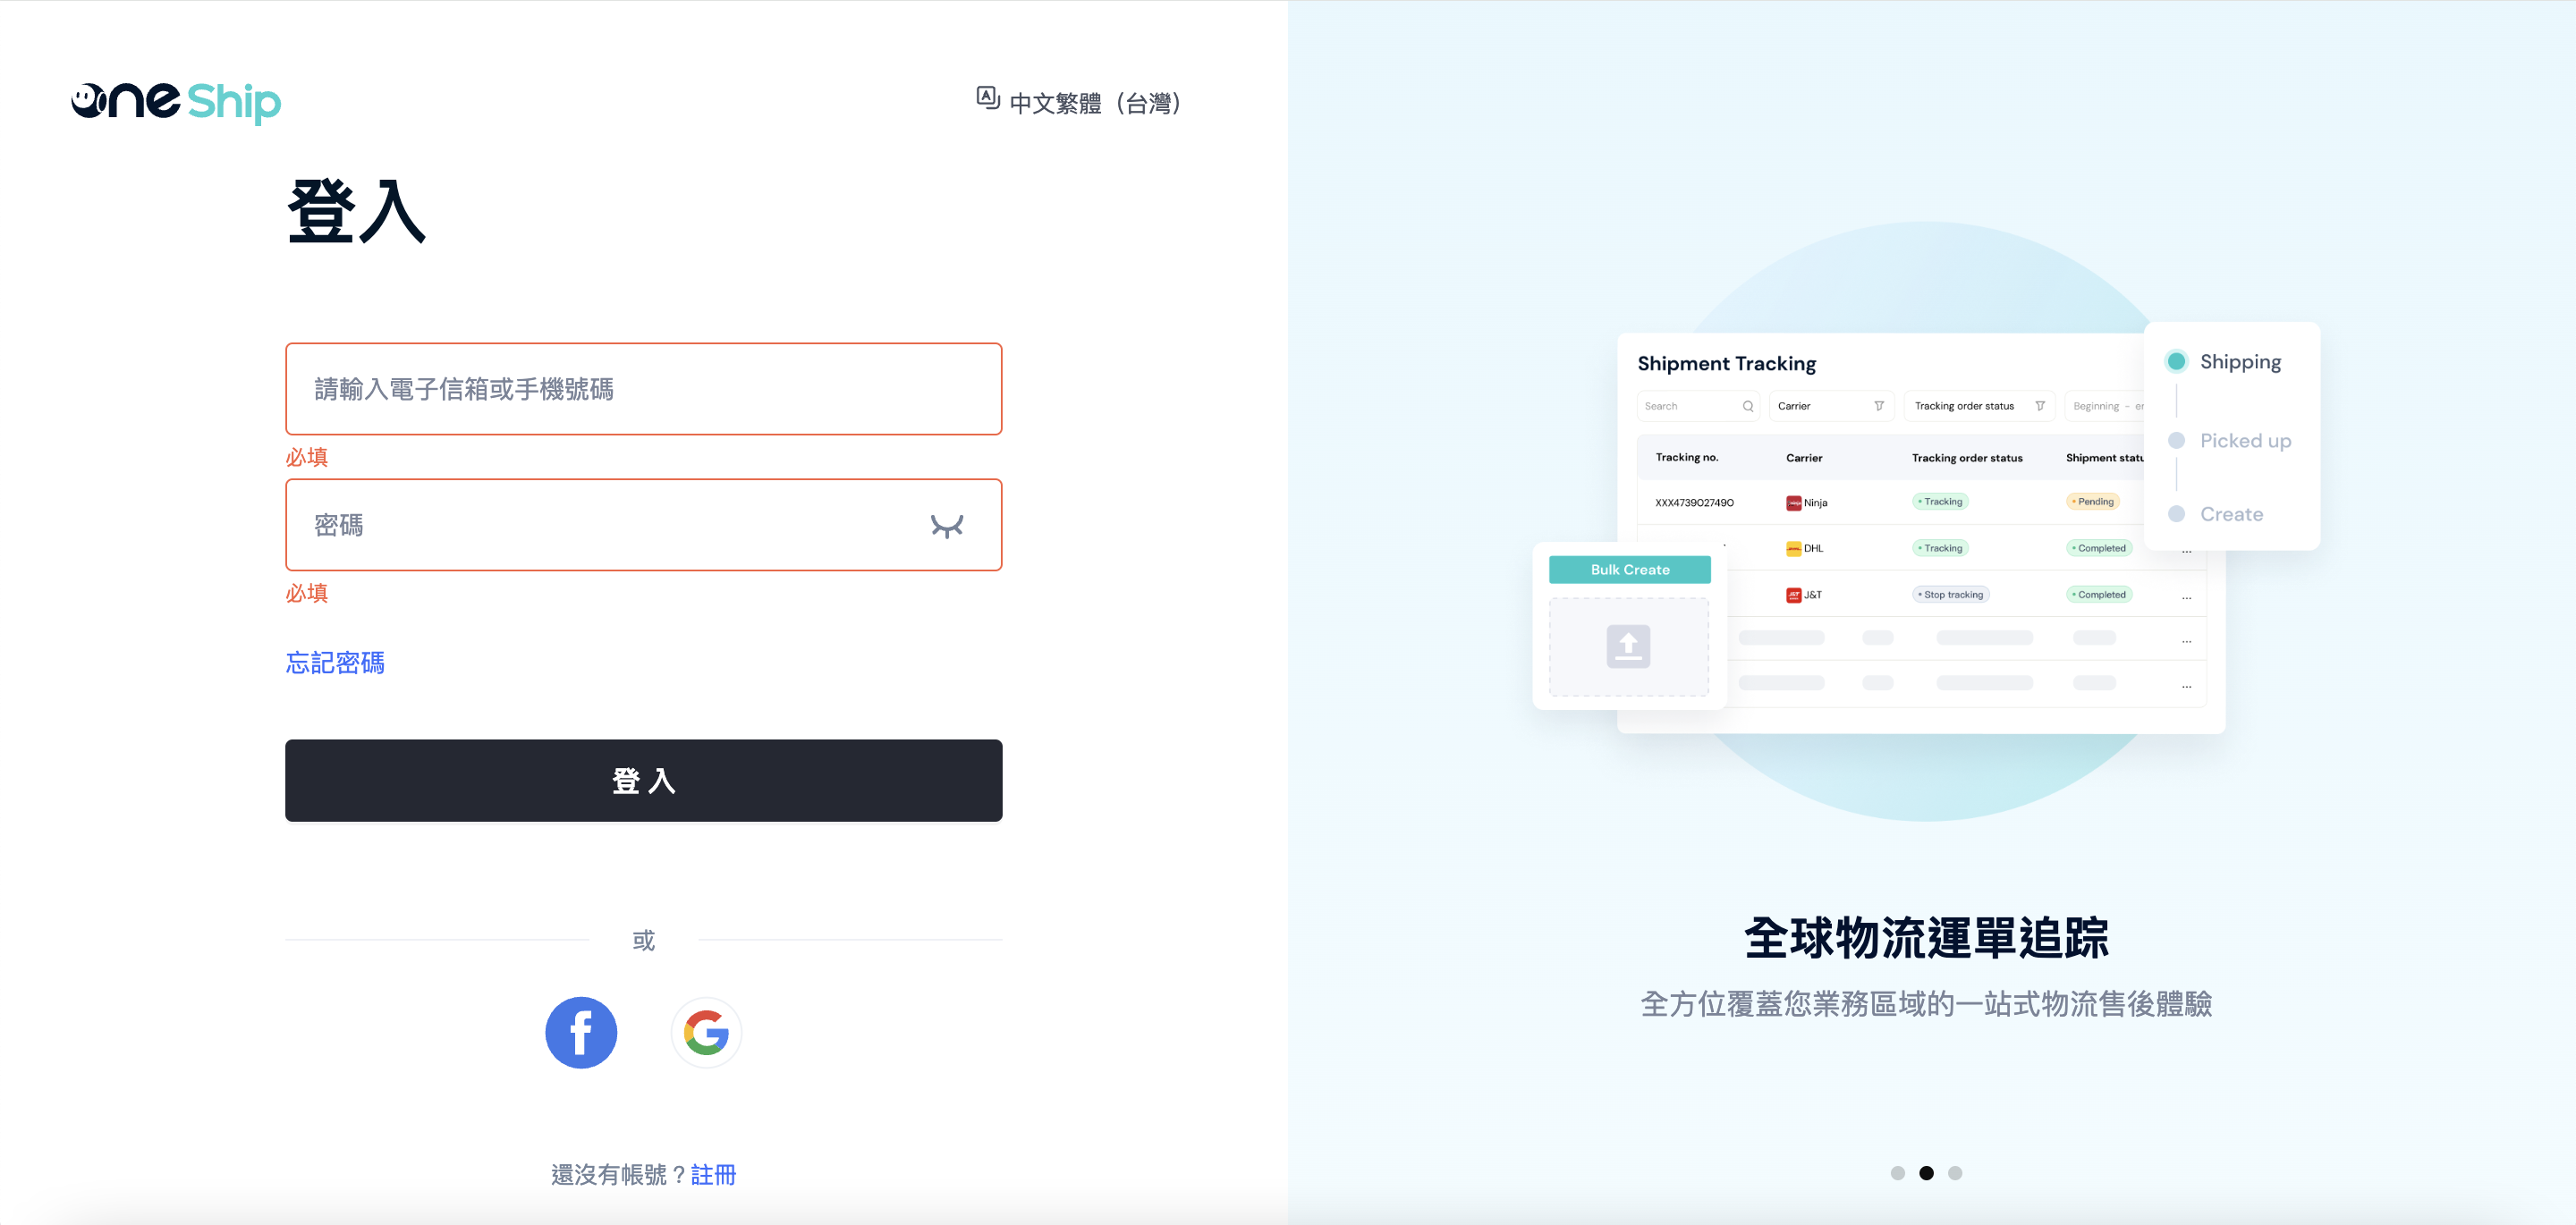Open the Carrier filter dropdown in illustration
2576x1225 pixels.
pyautogui.click(x=1831, y=406)
